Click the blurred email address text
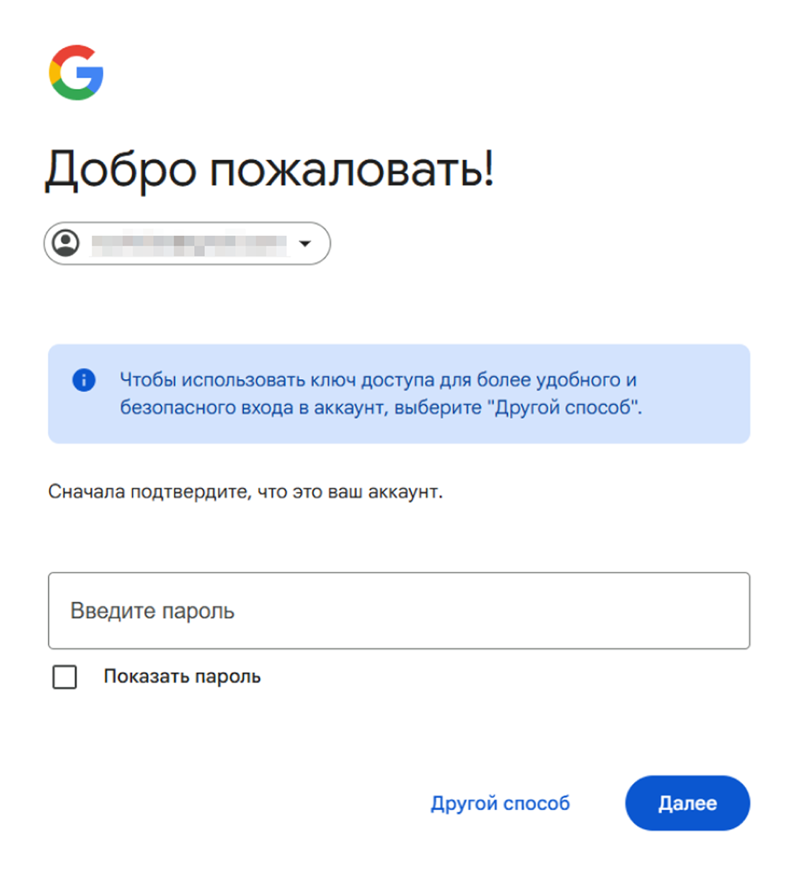This screenshot has width=793, height=894. pyautogui.click(x=189, y=244)
